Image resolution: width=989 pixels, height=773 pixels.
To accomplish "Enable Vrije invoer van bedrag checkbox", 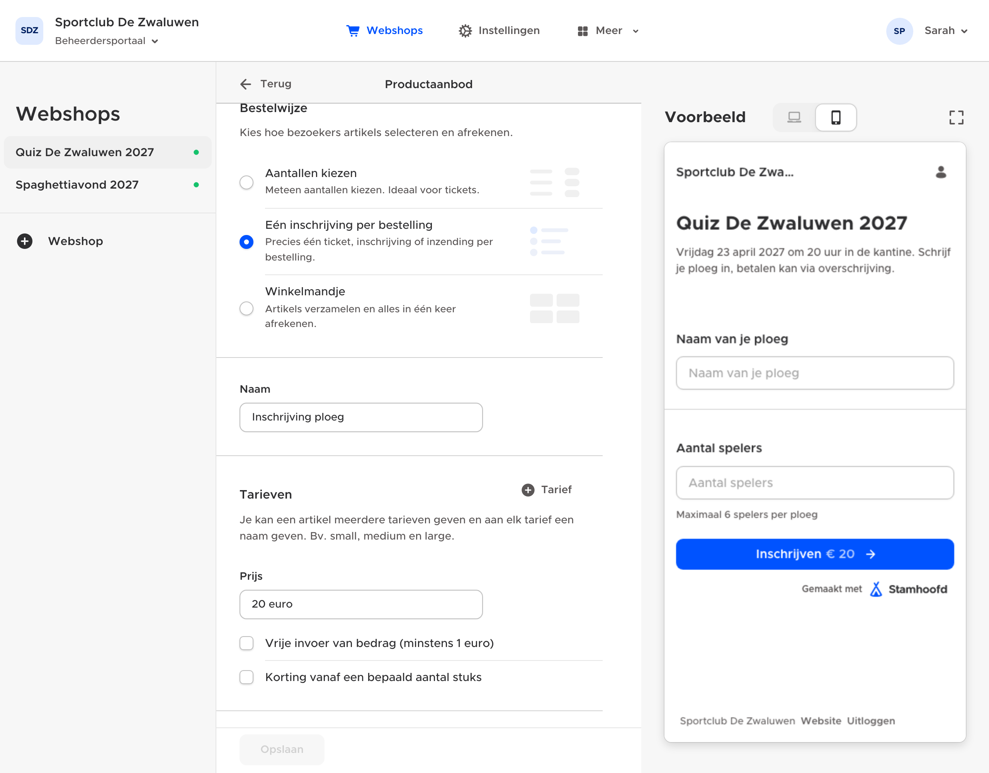I will [246, 643].
